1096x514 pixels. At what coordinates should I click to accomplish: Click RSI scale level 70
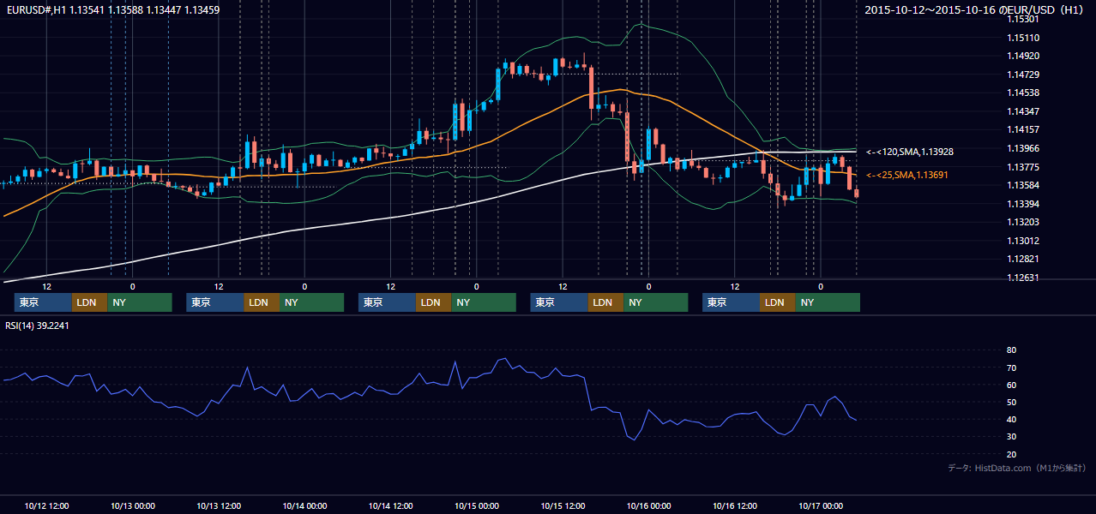1011,368
